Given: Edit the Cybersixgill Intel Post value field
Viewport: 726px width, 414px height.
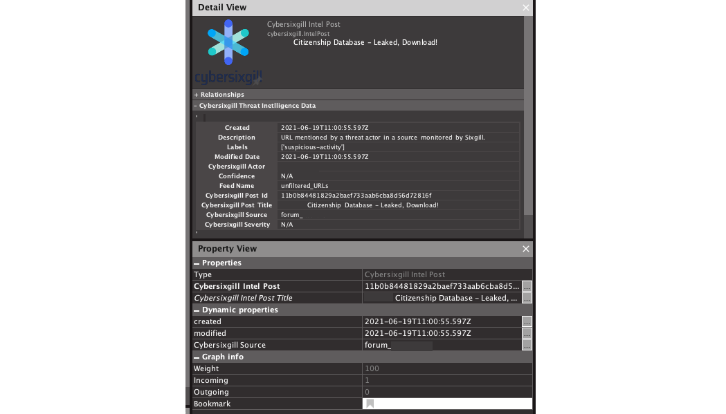Looking at the screenshot, I should click(442, 286).
